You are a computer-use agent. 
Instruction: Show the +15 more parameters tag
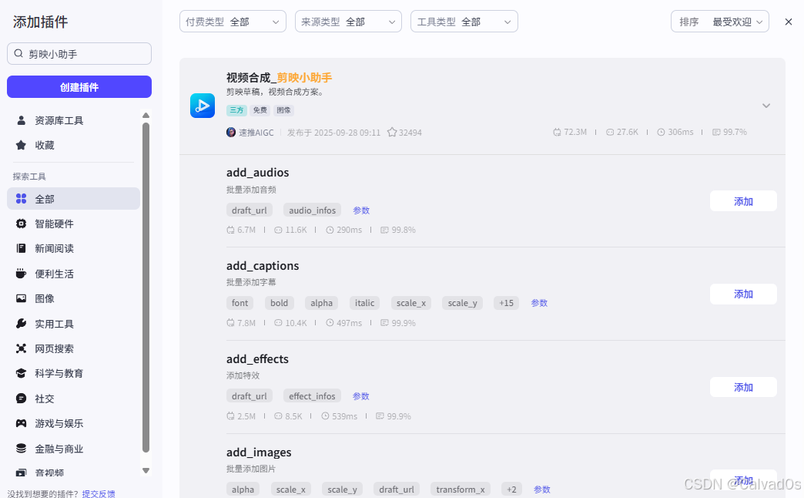click(506, 303)
